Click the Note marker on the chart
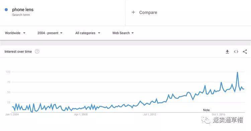This screenshot has height=131, width=251. pos(206,110)
